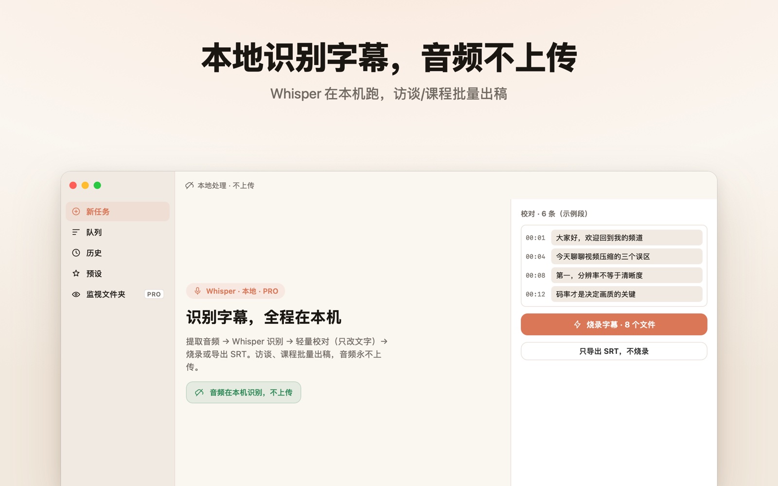Viewport: 778px width, 486px height.
Task: Switch to the 队列 section
Action: click(x=118, y=232)
